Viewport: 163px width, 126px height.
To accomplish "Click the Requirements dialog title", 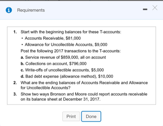I will point(31,10).
